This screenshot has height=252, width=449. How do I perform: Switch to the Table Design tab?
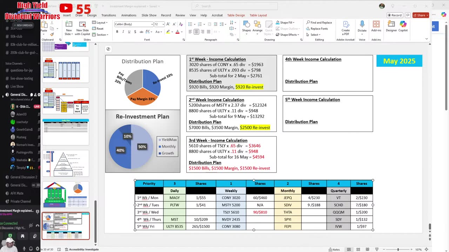click(236, 15)
